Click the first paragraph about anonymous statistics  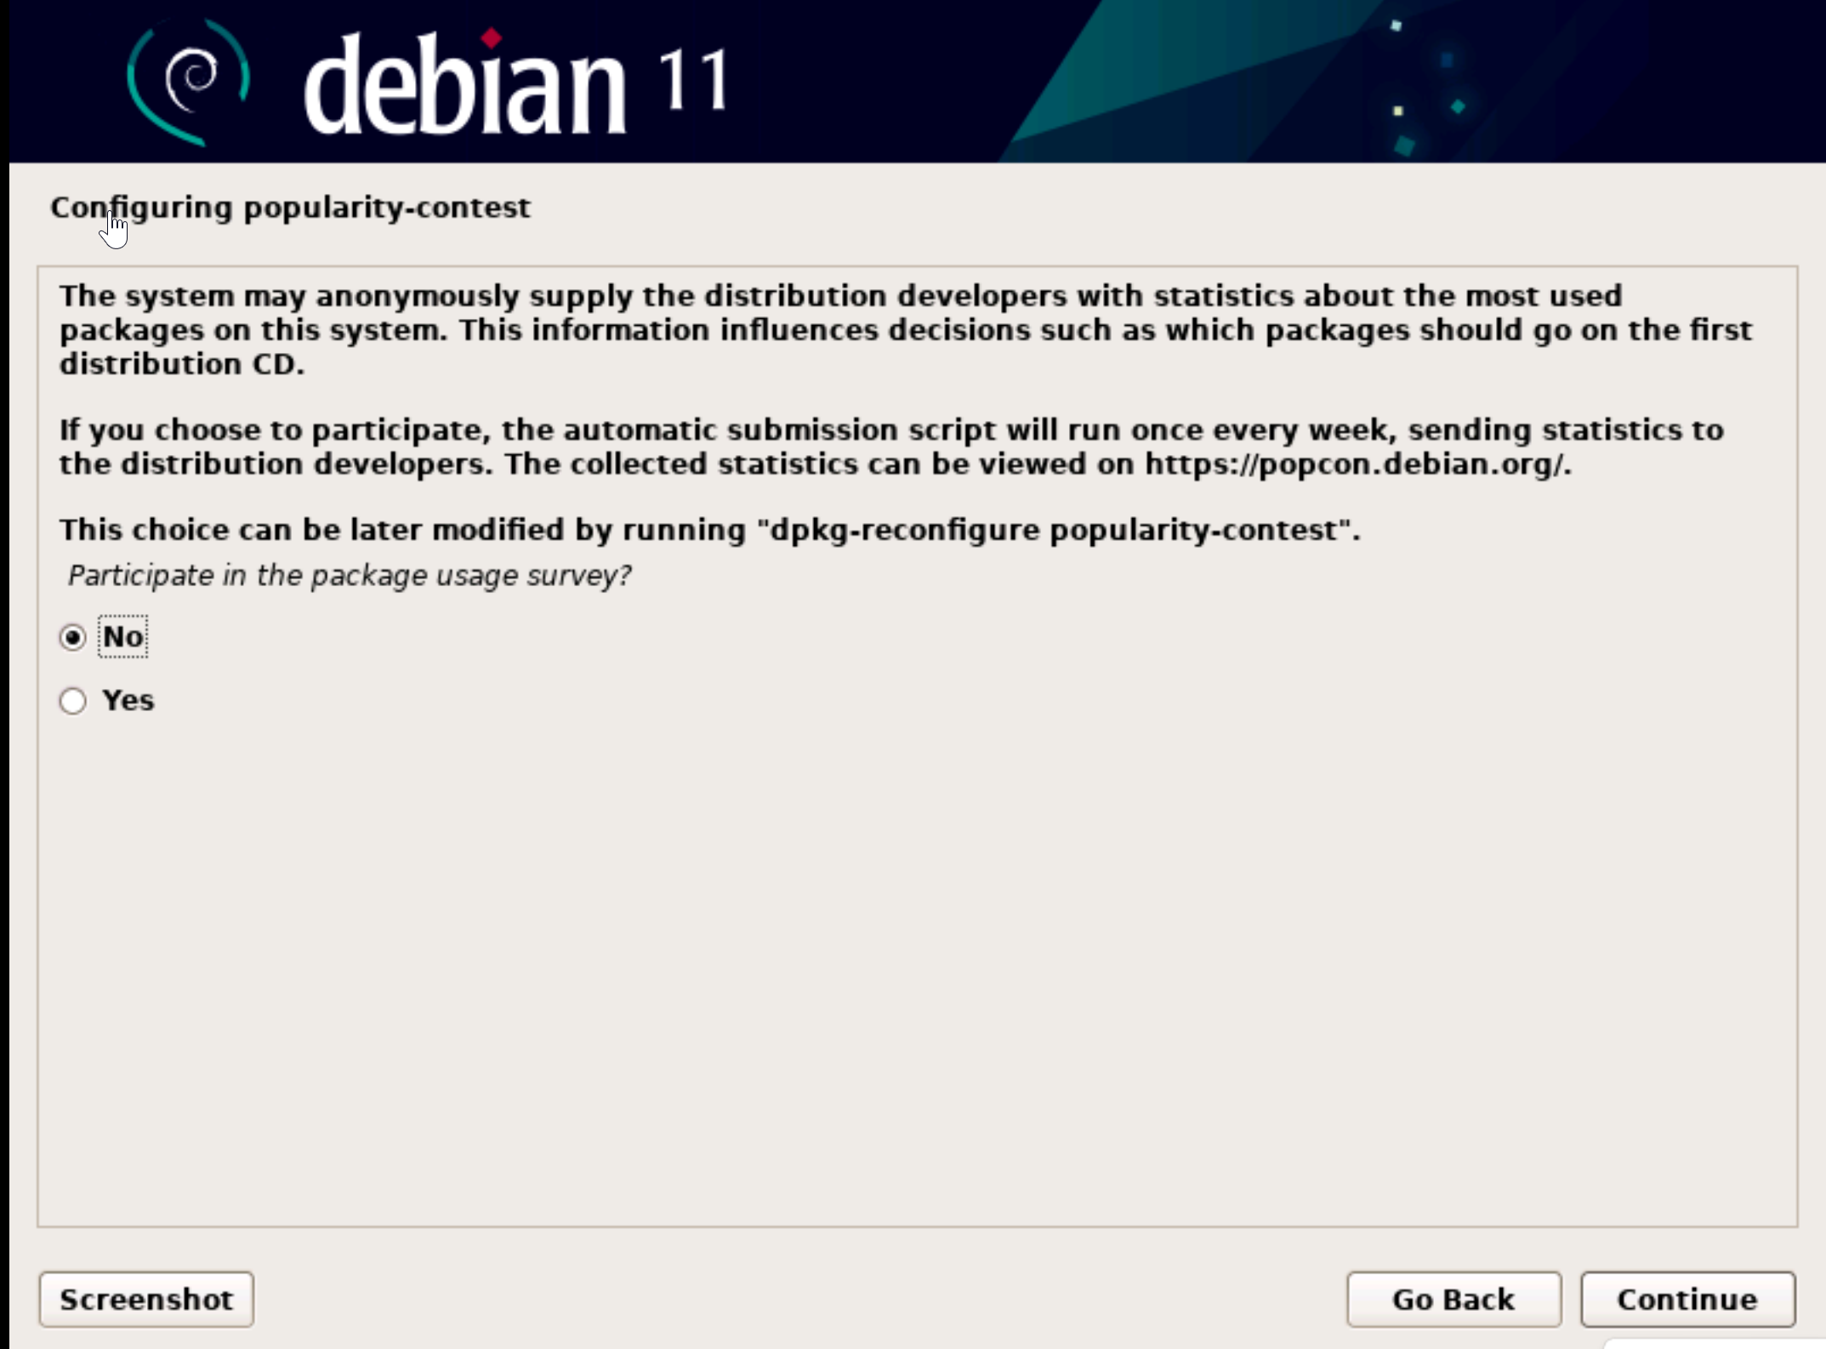(906, 330)
